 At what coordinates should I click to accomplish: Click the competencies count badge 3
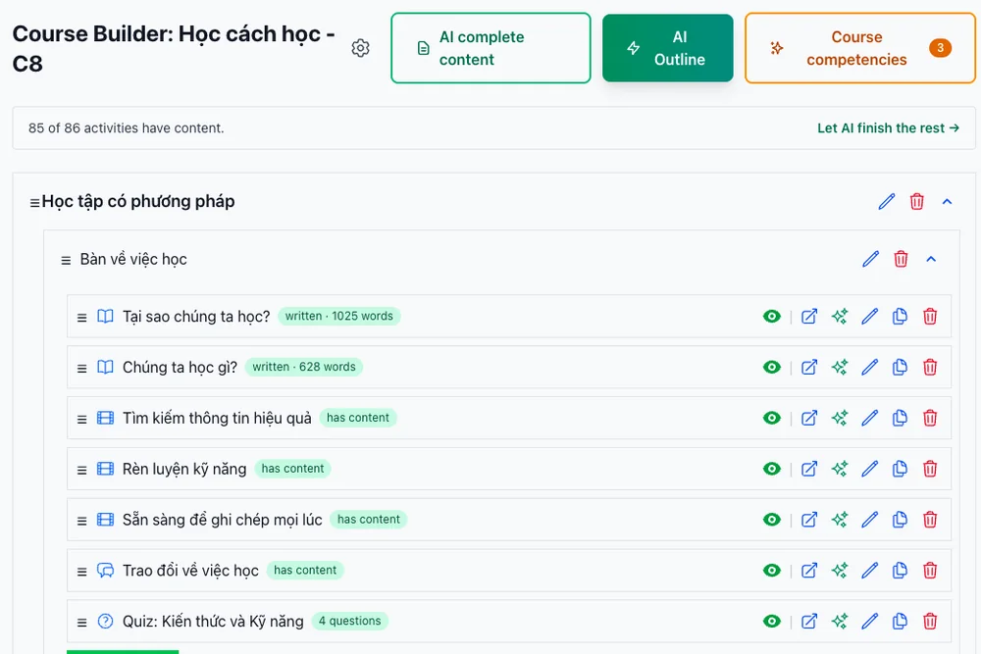click(x=941, y=48)
